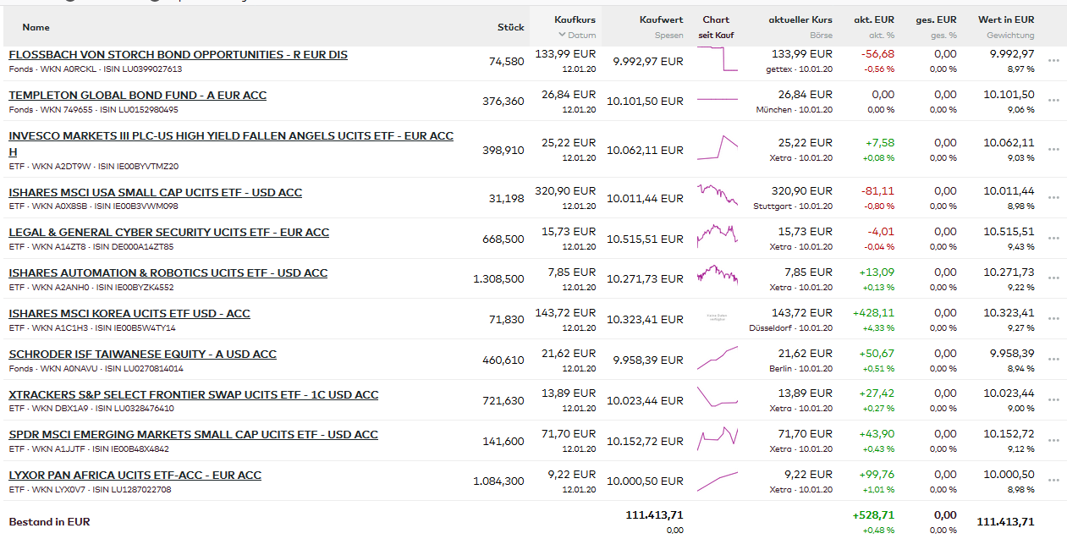Screen dimensions: 1067x539
Task: Open row menu for Invesco Fallen Angels ETF
Action: pyautogui.click(x=1053, y=150)
